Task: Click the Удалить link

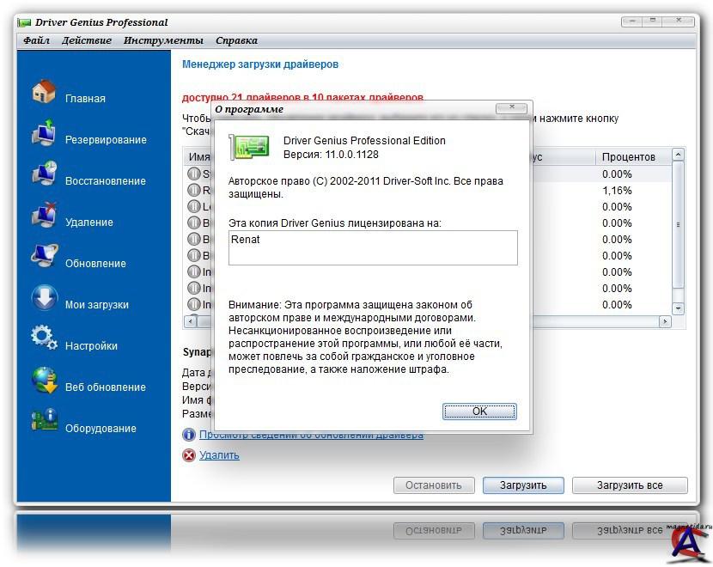Action: pos(219,455)
